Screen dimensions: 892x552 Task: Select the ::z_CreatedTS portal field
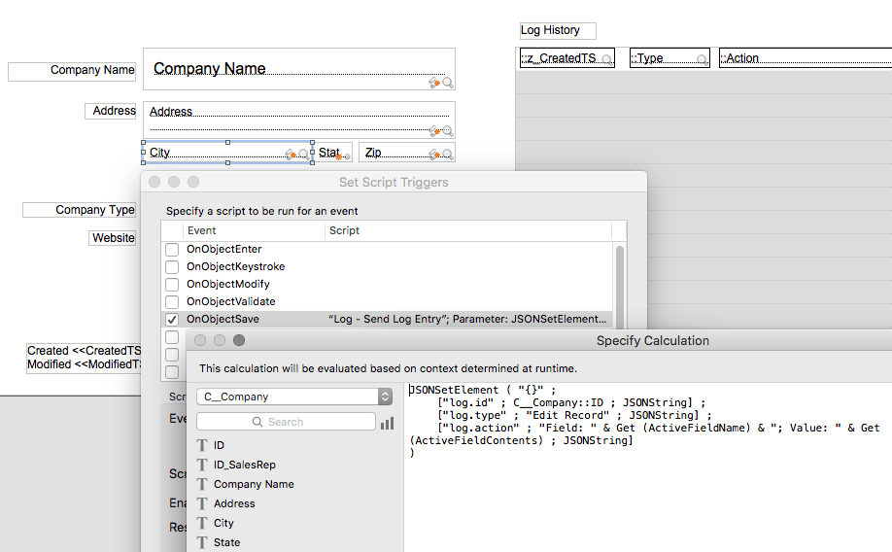click(567, 58)
